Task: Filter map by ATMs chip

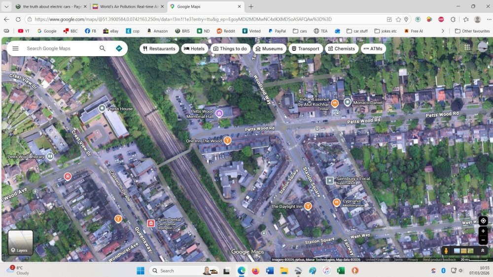Action: [x=373, y=49]
